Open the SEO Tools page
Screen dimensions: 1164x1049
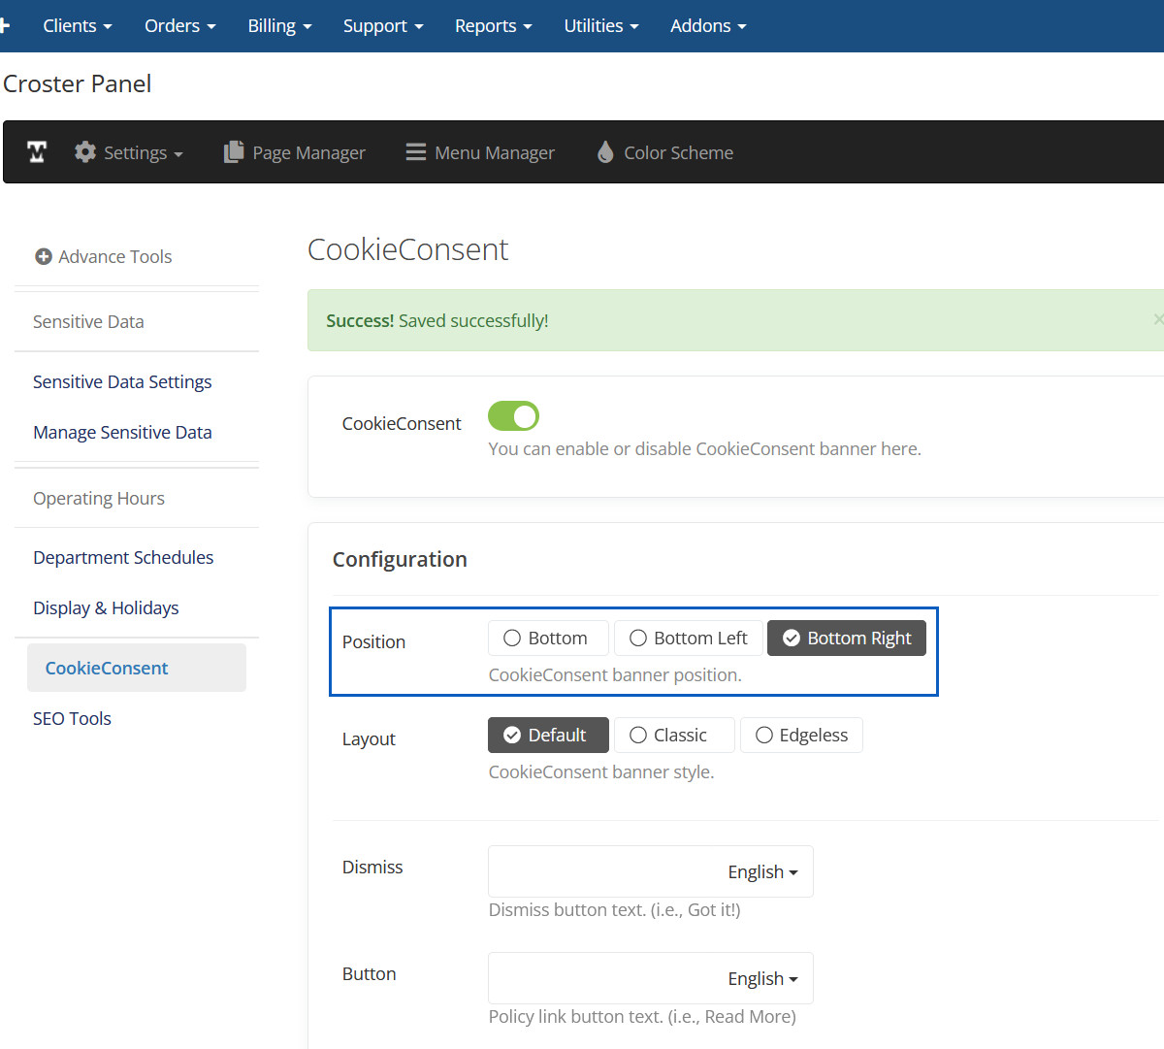point(72,719)
